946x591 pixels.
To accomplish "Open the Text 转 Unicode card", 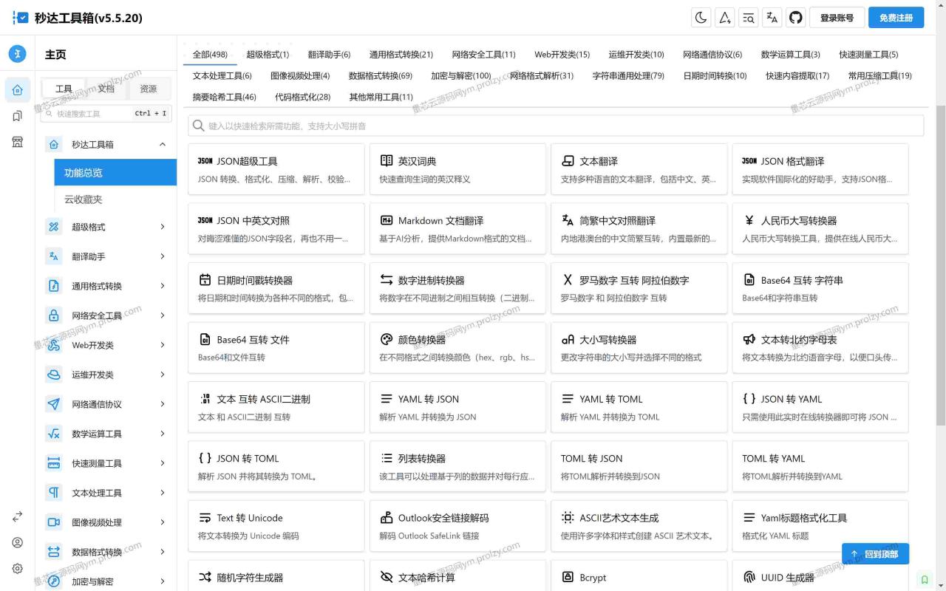I will (x=276, y=526).
